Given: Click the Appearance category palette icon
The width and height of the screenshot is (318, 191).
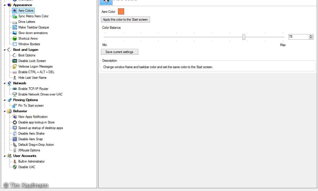Looking at the screenshot, I should 9,5.
